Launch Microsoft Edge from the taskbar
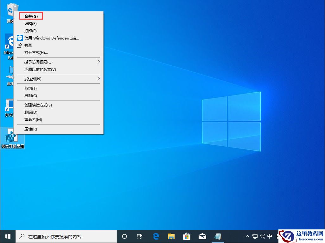325x243 pixels. coord(156,236)
